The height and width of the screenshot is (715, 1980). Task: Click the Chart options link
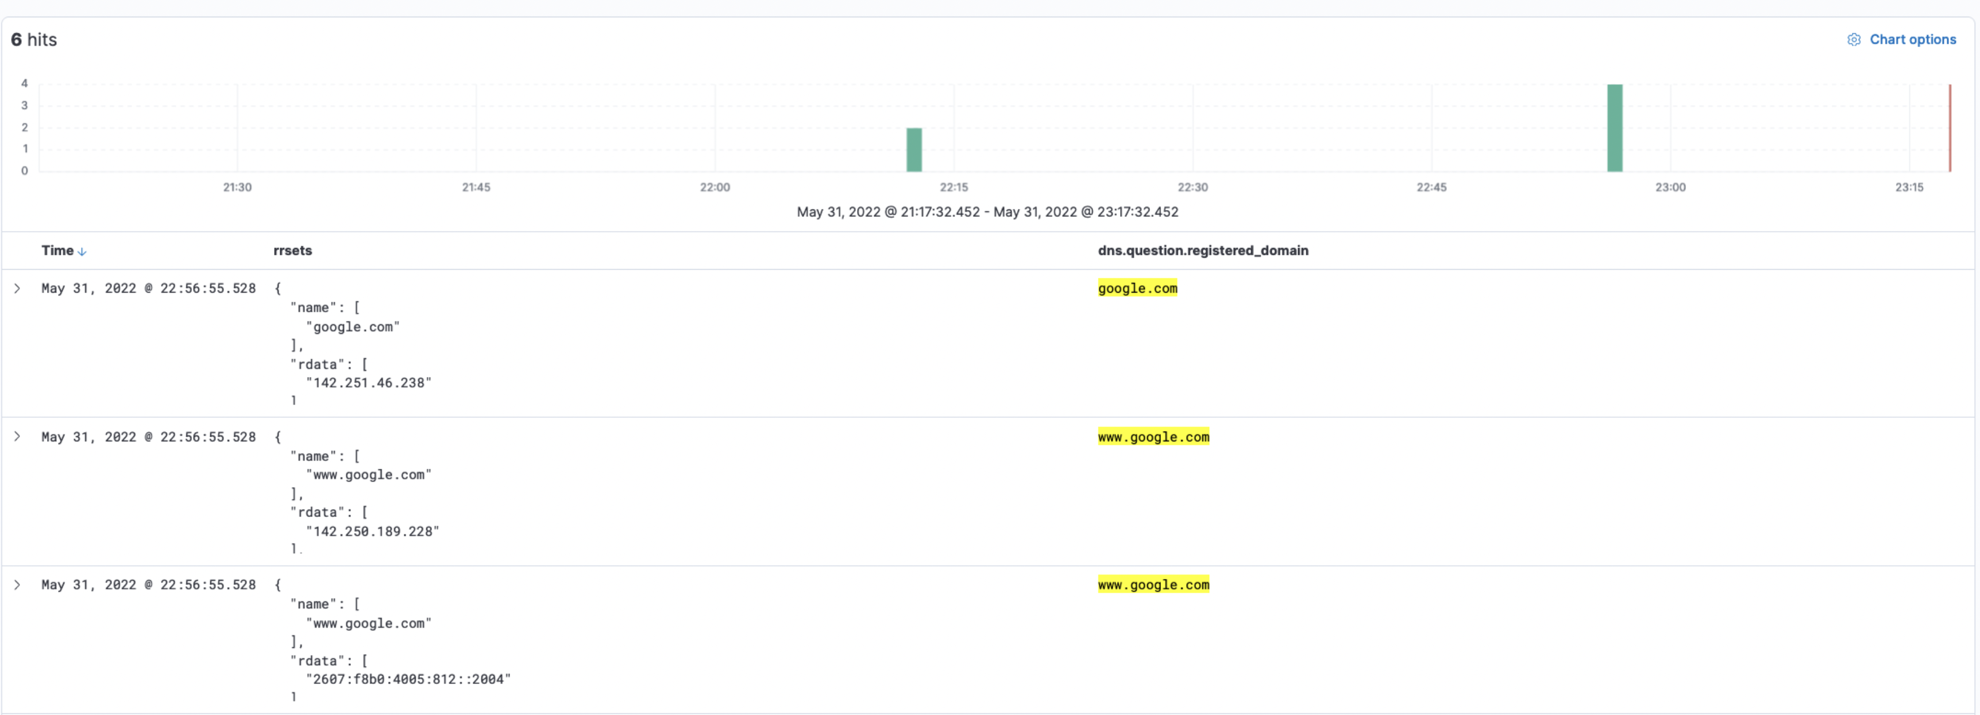pyautogui.click(x=1912, y=40)
